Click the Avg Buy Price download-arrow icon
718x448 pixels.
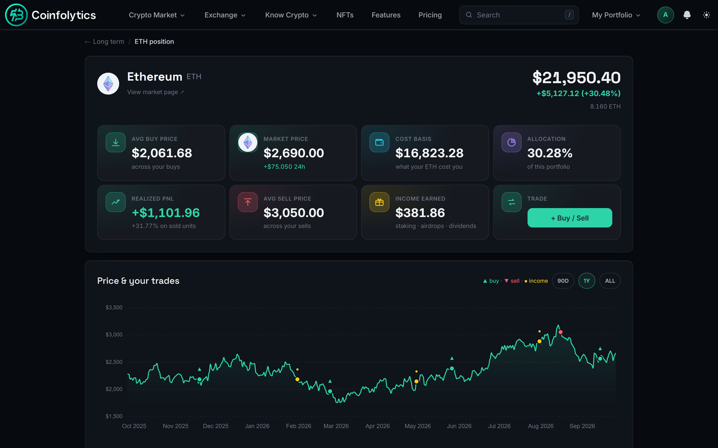pos(116,142)
